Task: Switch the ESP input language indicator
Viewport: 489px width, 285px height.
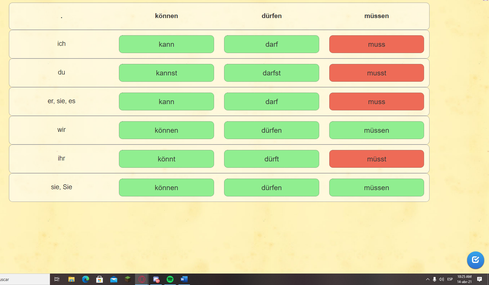Action: [450, 279]
